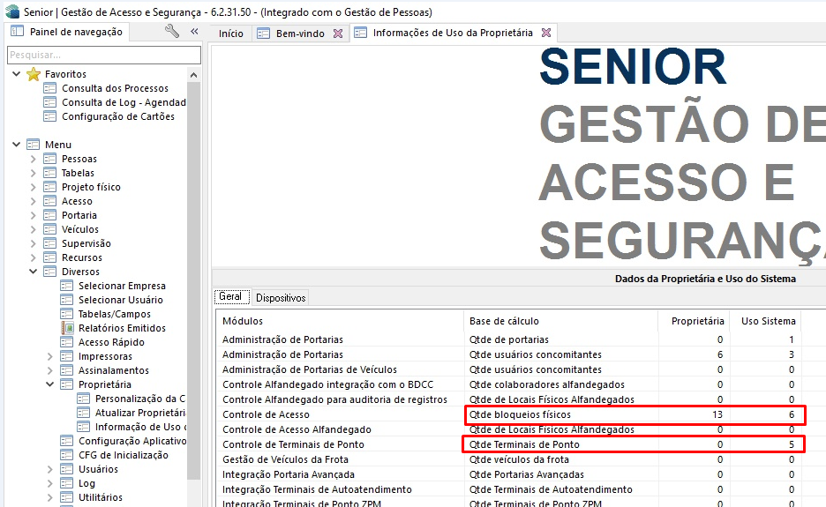This screenshot has width=826, height=507.
Task: Click the icon beside Selecionar Empresa
Action: click(66, 286)
